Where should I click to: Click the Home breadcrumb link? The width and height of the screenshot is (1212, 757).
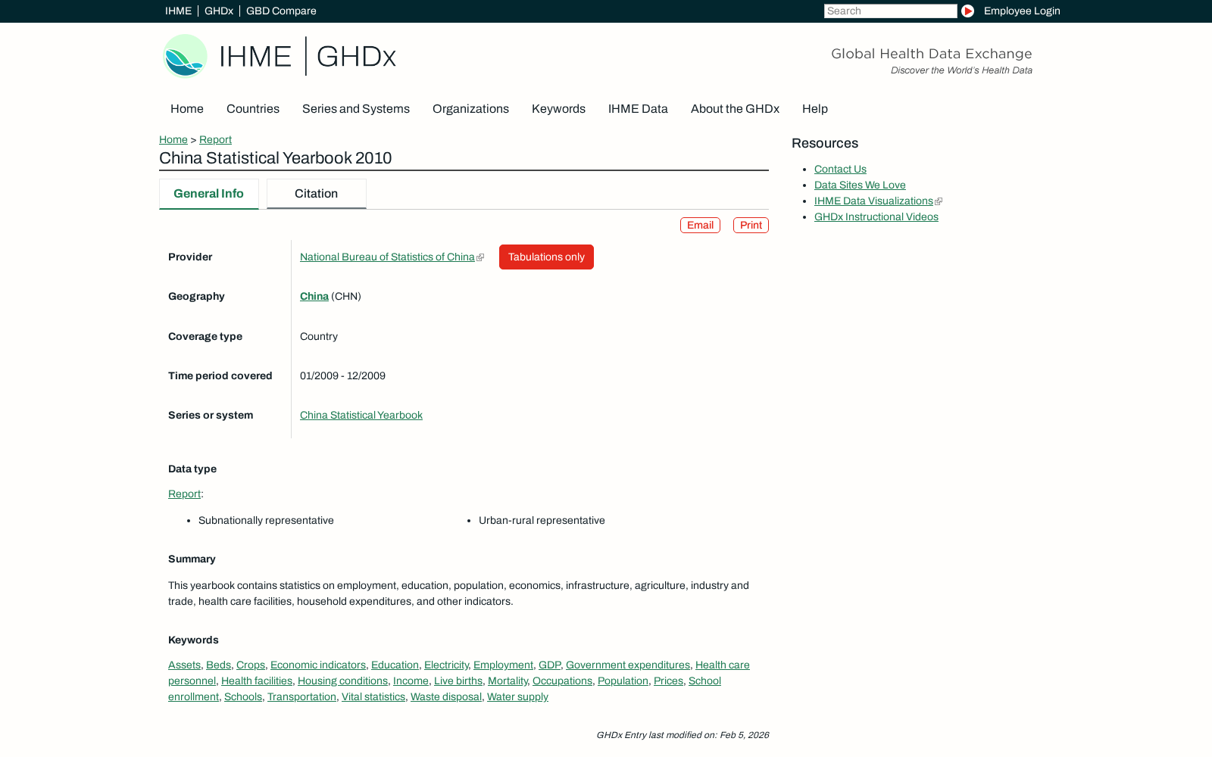click(173, 139)
